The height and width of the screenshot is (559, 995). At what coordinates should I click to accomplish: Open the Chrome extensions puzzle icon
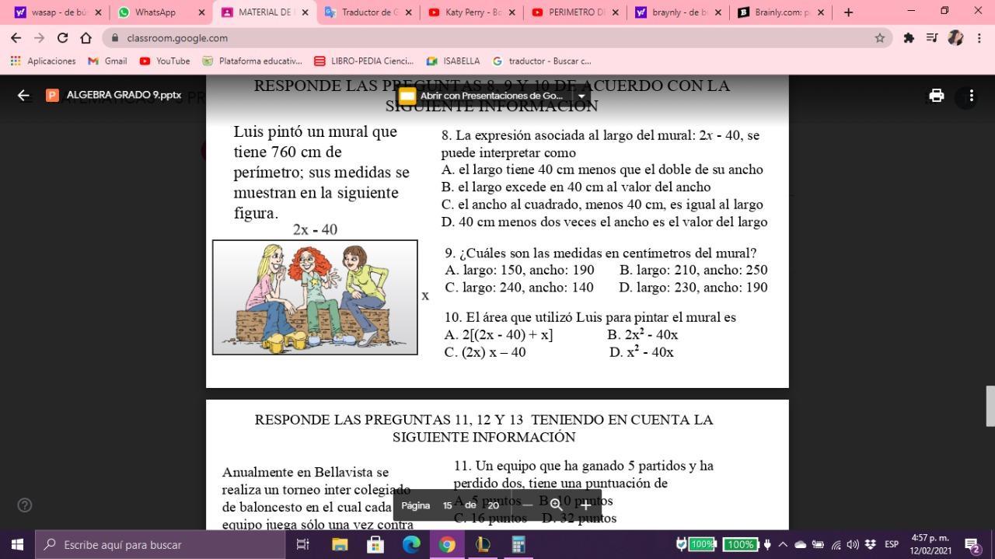(x=909, y=37)
